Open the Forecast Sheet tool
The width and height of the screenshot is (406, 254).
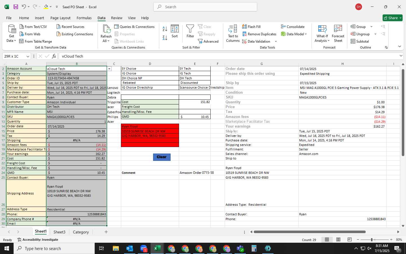pyautogui.click(x=338, y=34)
